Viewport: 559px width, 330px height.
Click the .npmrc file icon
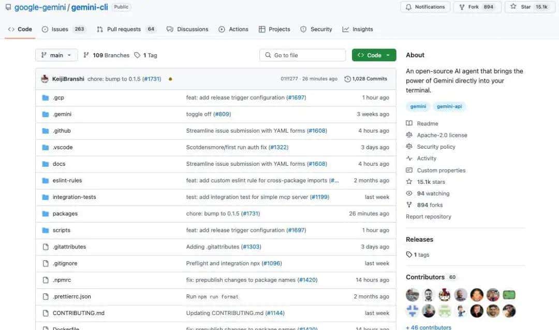tap(45, 280)
